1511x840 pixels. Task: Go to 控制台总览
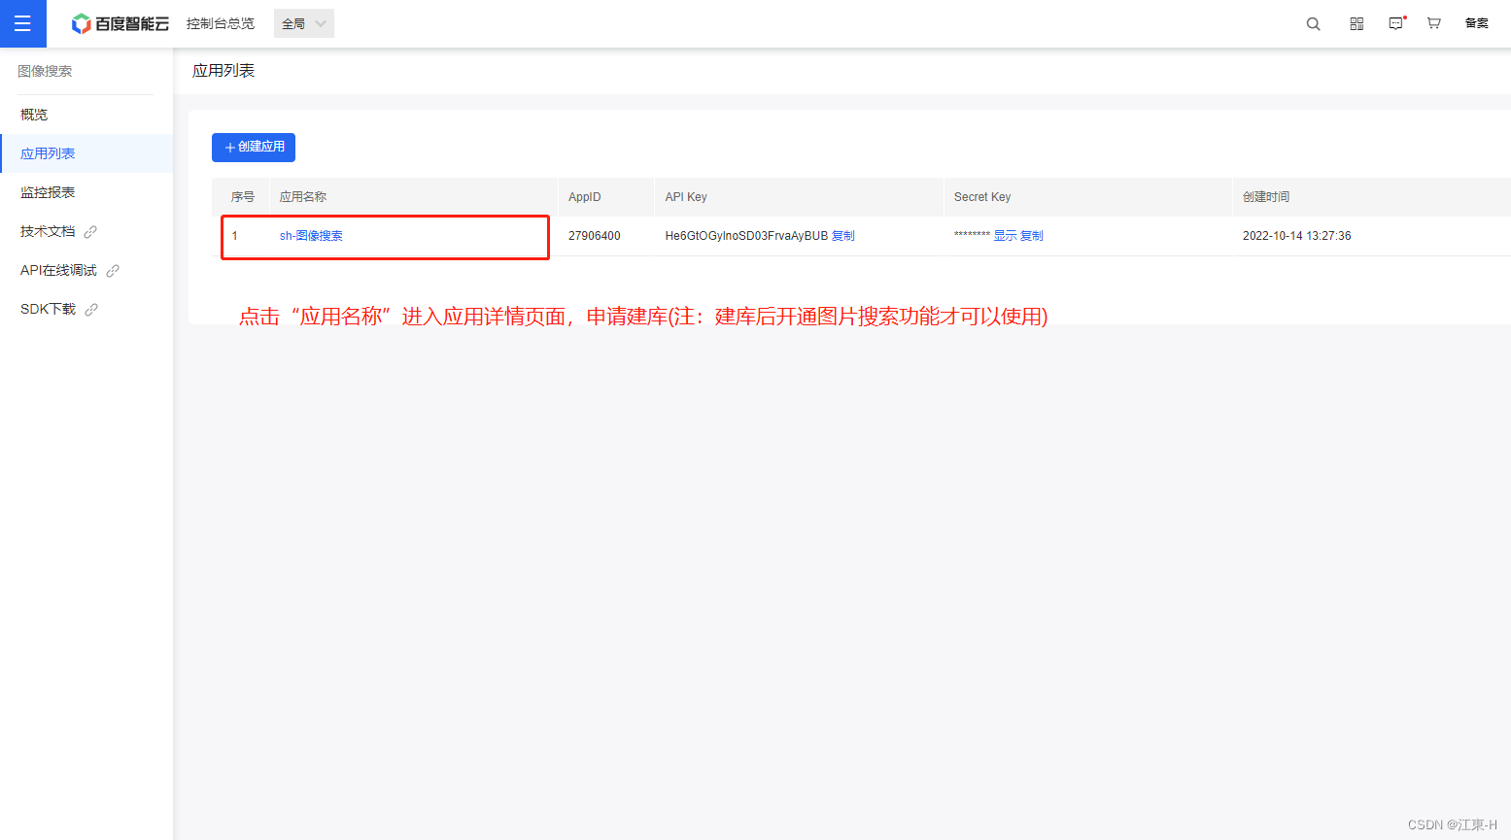221,23
